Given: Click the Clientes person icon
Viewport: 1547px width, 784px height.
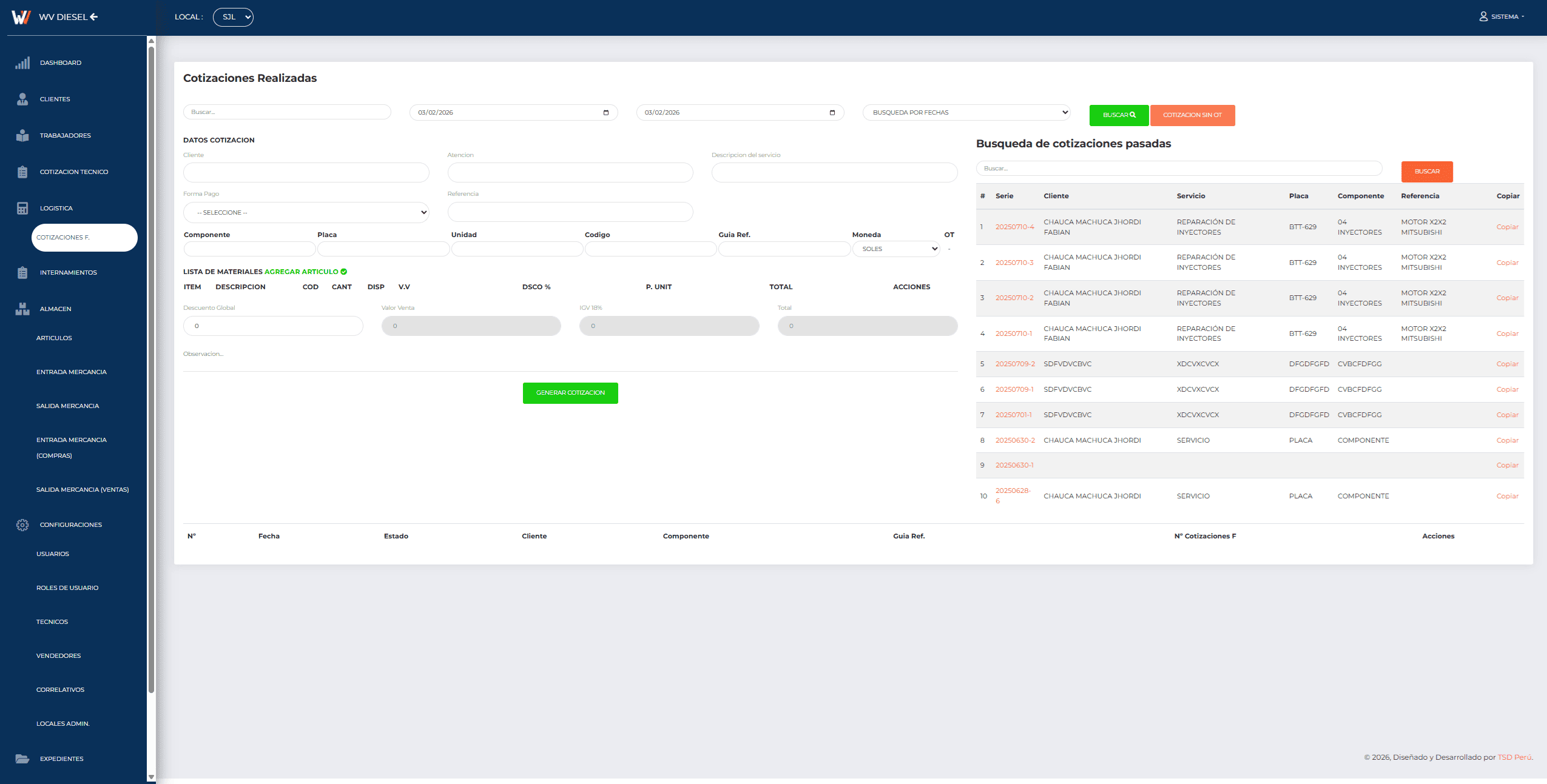Looking at the screenshot, I should click(22, 99).
